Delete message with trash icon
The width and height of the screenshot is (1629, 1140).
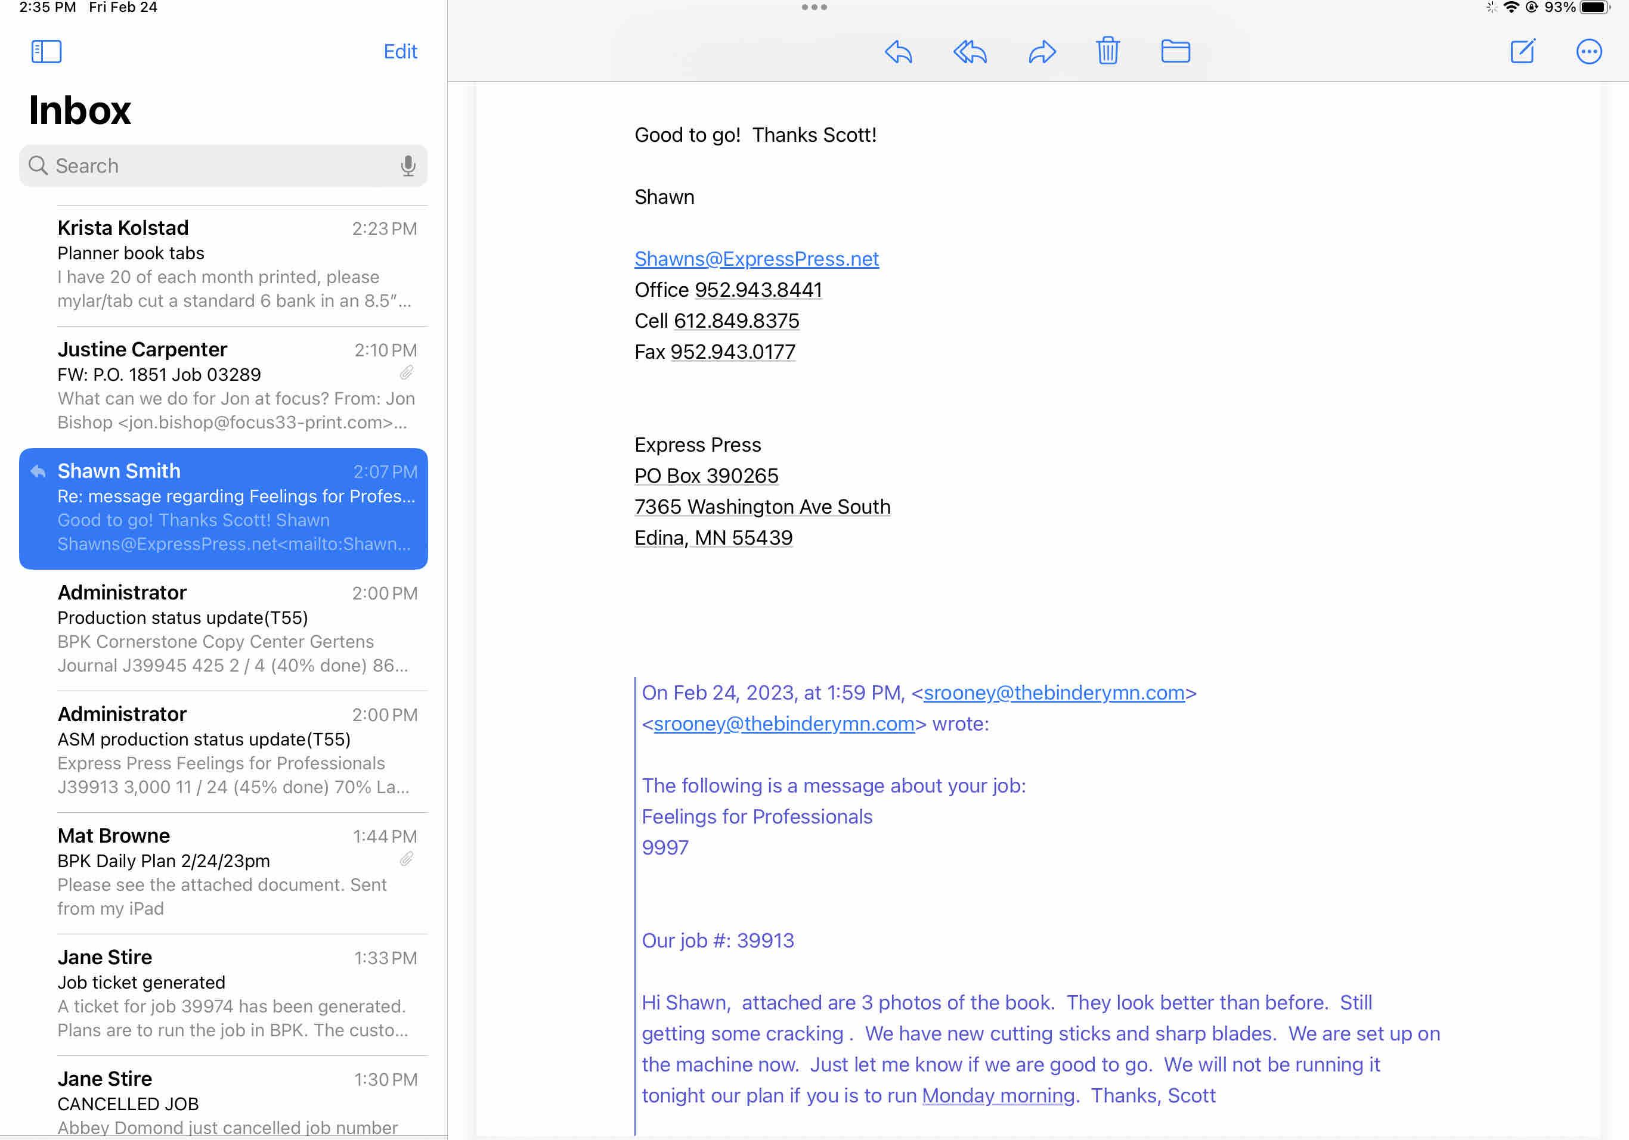tap(1107, 51)
